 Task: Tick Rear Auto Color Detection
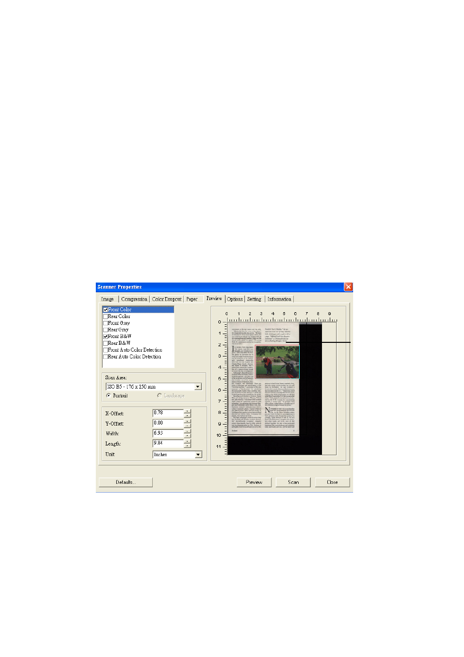click(106, 357)
